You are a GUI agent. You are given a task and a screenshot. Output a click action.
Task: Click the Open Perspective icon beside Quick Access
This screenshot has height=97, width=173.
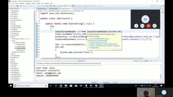point(160,6)
